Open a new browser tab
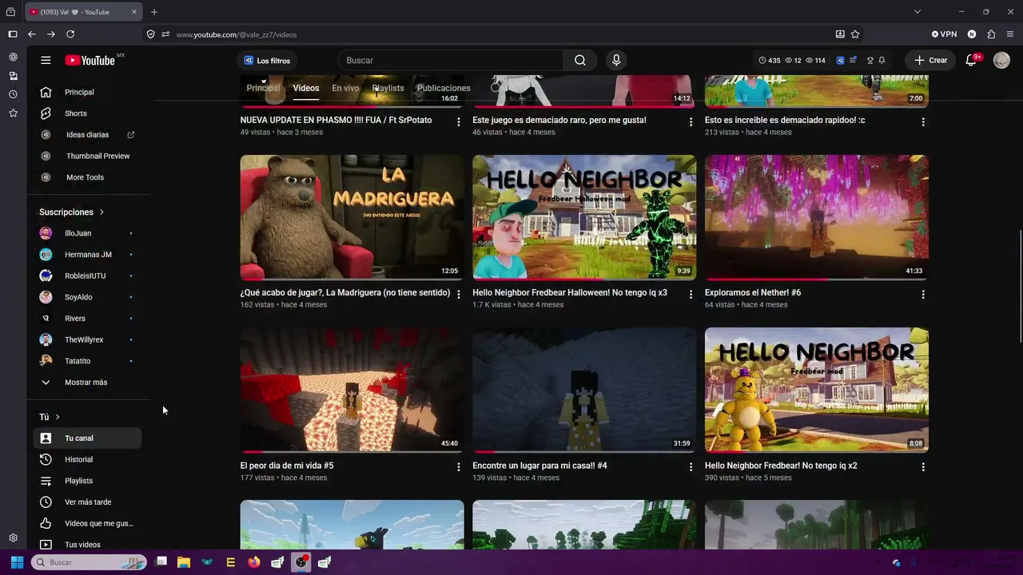 click(154, 12)
